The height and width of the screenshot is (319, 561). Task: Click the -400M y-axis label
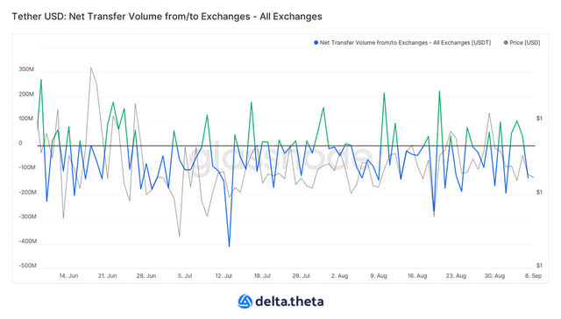27,241
